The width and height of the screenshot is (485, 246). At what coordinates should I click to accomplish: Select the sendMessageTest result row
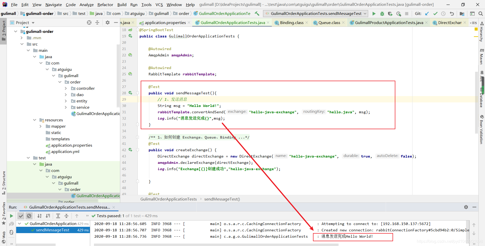point(53,230)
